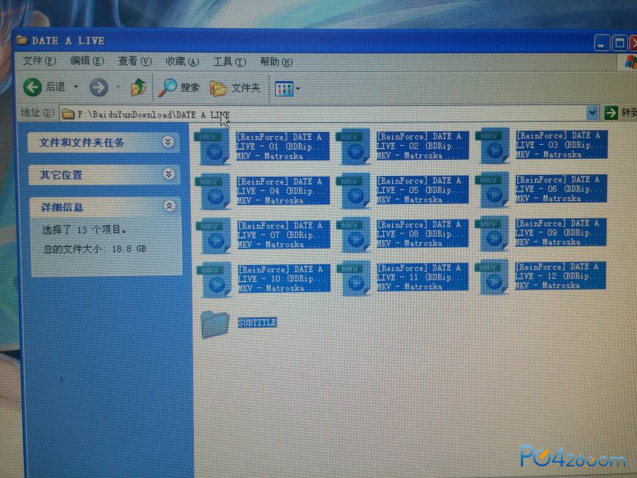
Task: Open the Search (搜索) tool
Action: point(179,88)
